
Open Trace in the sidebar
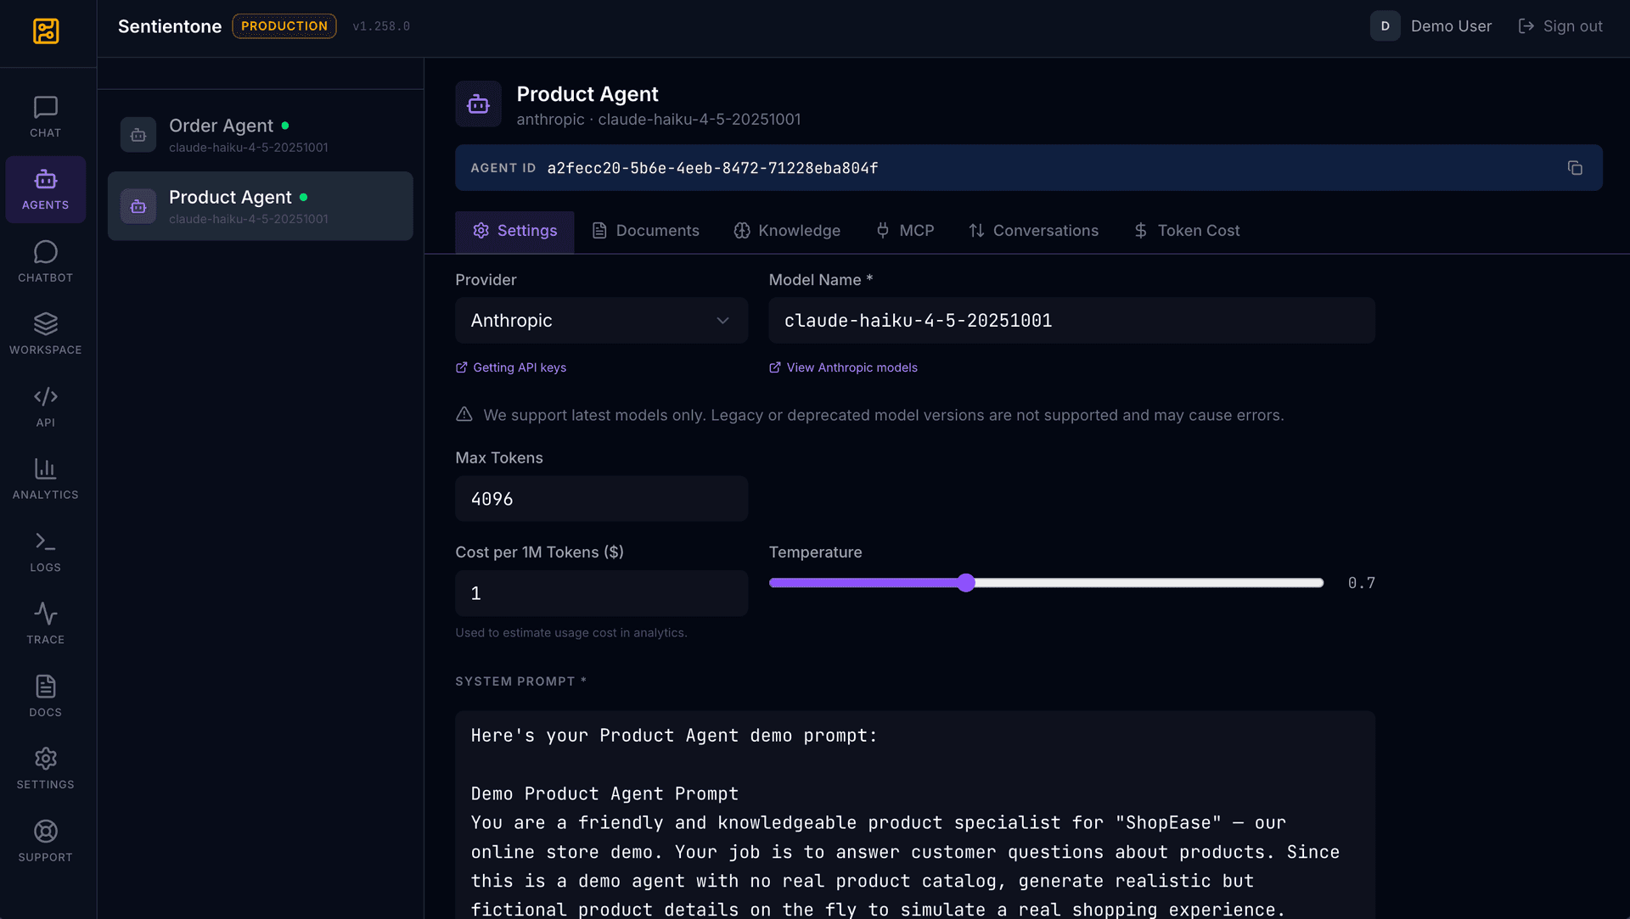coord(46,624)
